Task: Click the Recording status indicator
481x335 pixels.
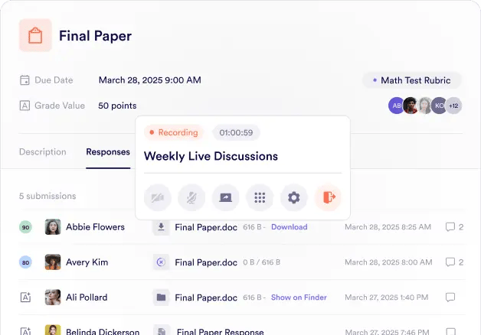Action: [174, 132]
